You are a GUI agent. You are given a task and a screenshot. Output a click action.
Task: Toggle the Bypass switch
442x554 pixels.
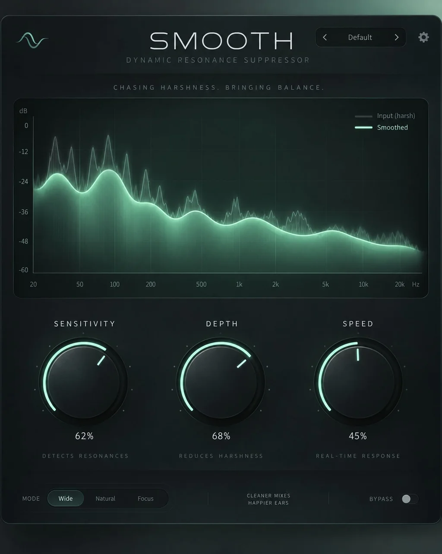410,498
